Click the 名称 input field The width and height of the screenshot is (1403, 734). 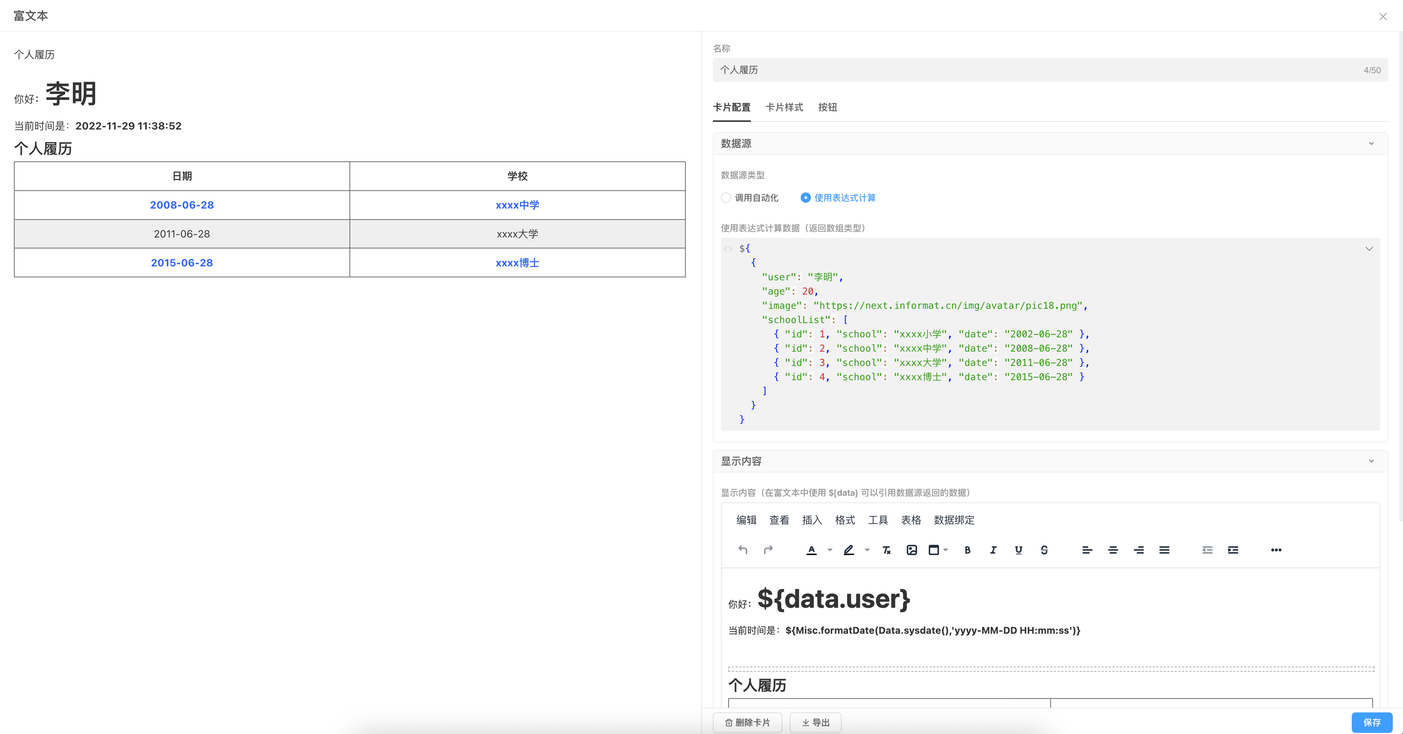[1035, 70]
